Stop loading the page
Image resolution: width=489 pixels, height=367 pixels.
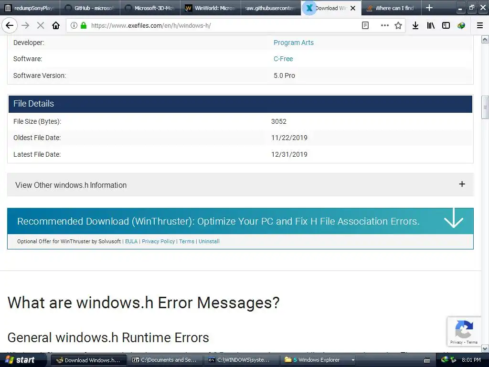click(x=41, y=26)
